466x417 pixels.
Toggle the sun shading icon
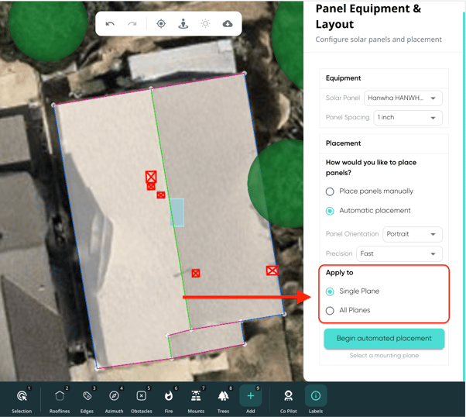pyautogui.click(x=205, y=24)
